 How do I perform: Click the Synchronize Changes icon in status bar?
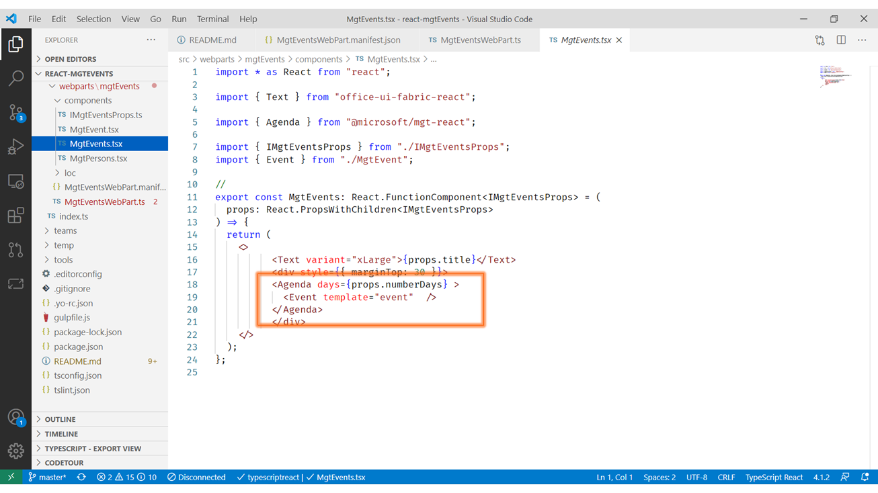[81, 478]
